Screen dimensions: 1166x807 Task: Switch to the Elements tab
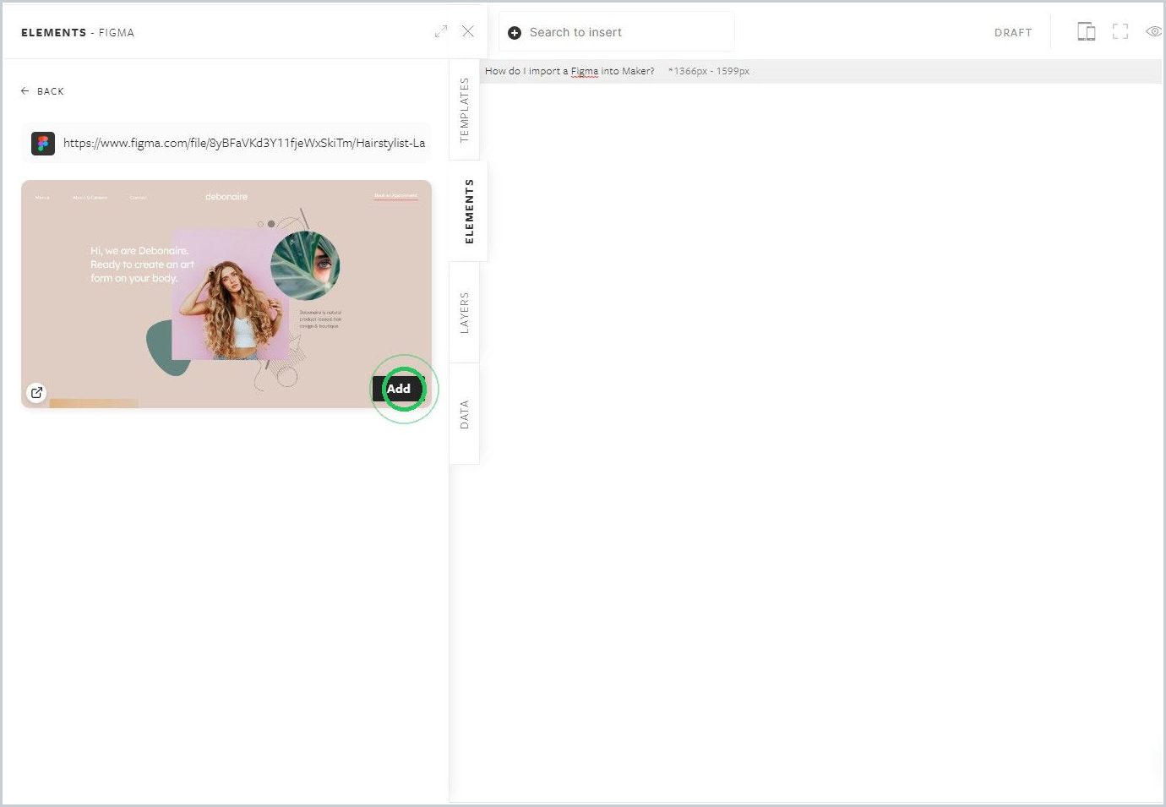tap(469, 211)
